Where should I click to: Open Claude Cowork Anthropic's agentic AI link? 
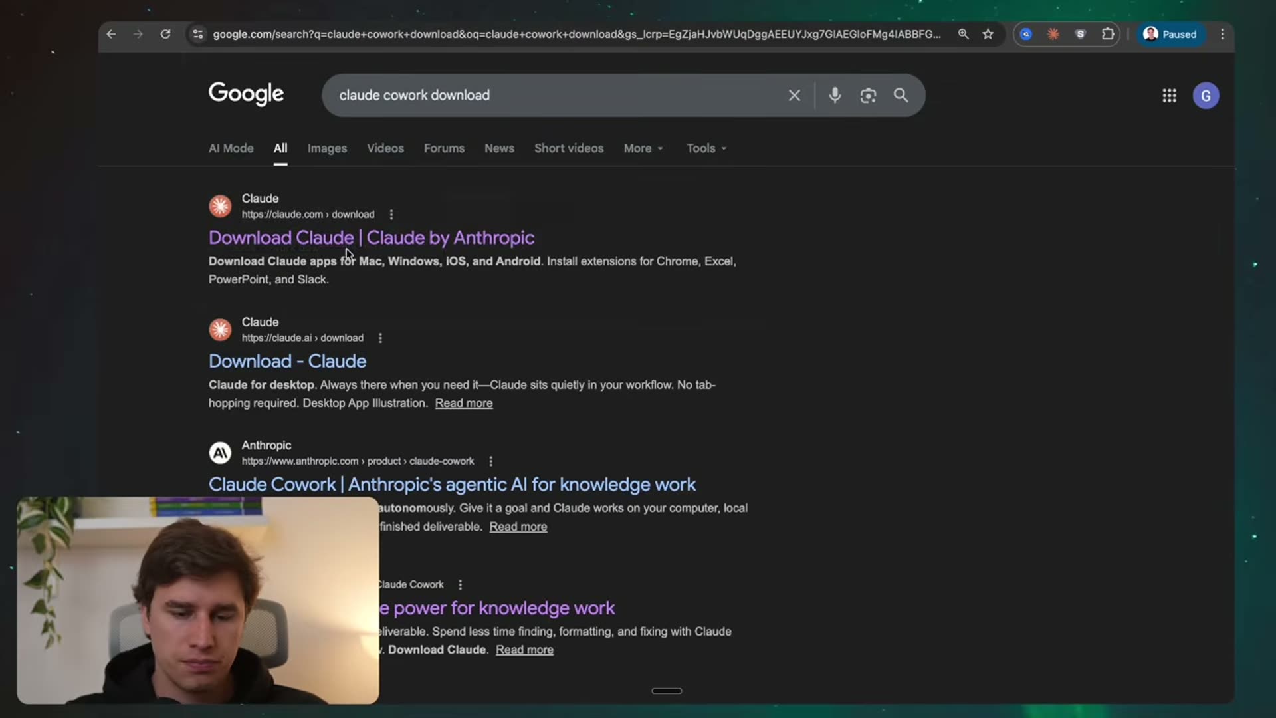coord(452,484)
